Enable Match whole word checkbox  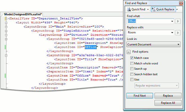point(132,63)
